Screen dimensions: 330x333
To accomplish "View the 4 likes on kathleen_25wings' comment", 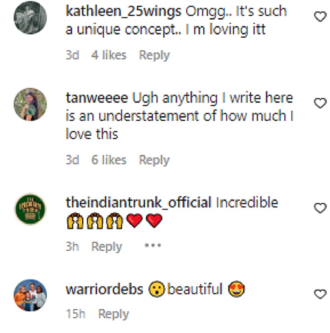I will [x=109, y=55].
